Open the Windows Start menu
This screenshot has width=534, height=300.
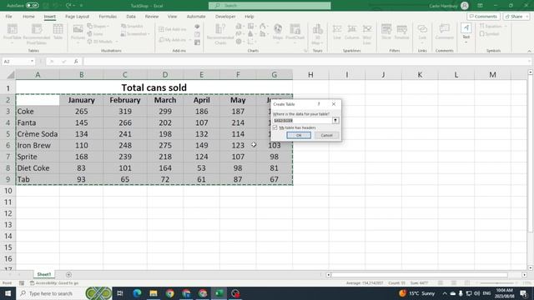point(8,293)
